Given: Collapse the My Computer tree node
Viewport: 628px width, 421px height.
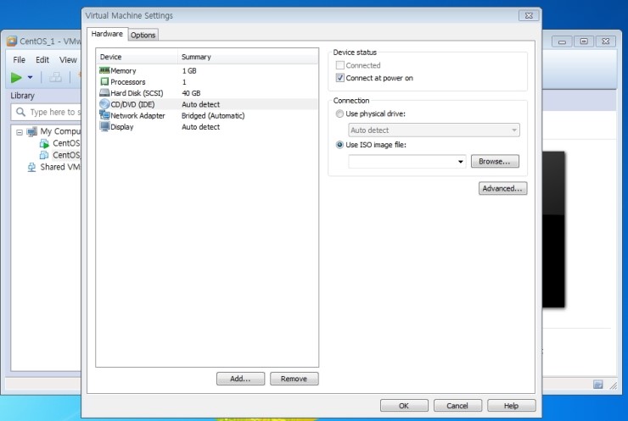Looking at the screenshot, I should 20,132.
